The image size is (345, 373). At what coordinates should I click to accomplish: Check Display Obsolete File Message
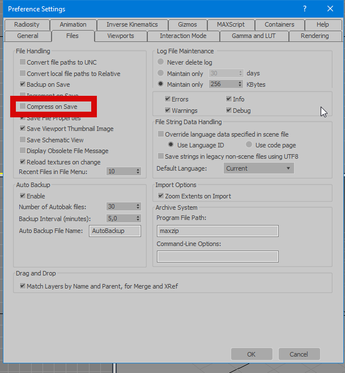(23, 151)
